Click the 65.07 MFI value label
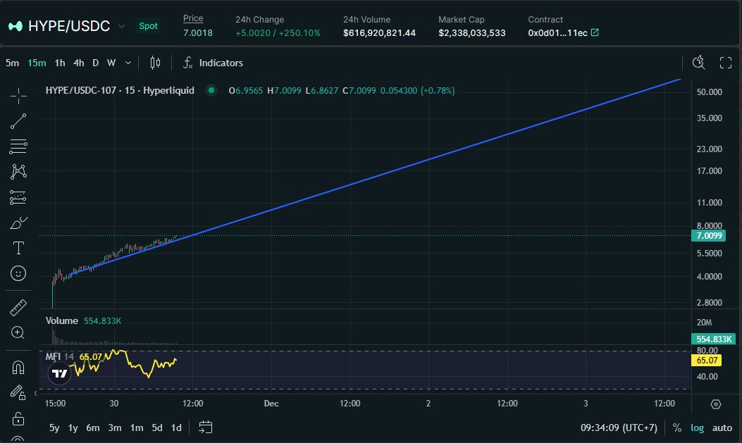 (707, 361)
